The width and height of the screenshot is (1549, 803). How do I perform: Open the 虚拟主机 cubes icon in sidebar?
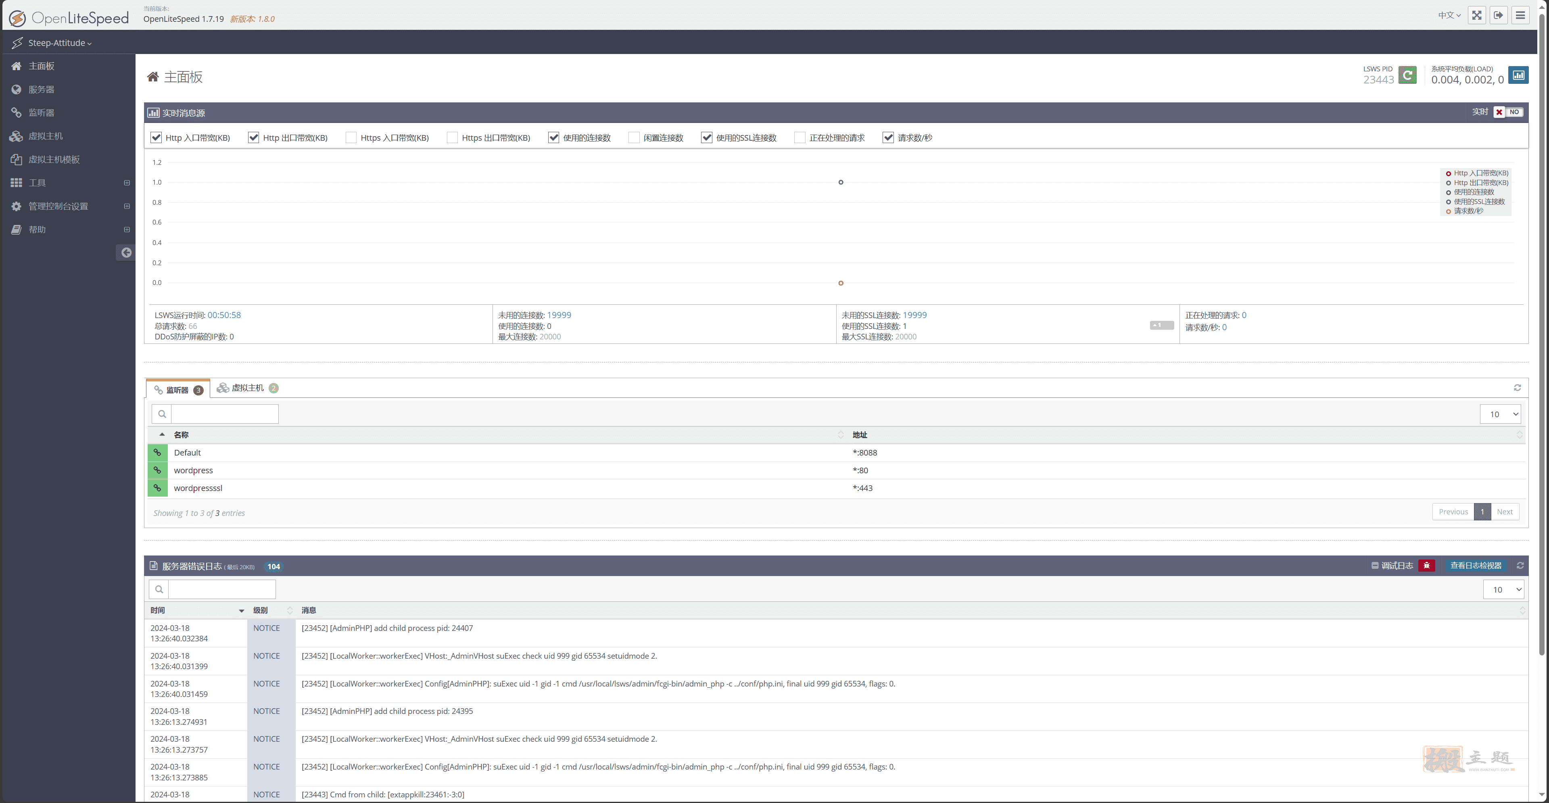click(16, 136)
